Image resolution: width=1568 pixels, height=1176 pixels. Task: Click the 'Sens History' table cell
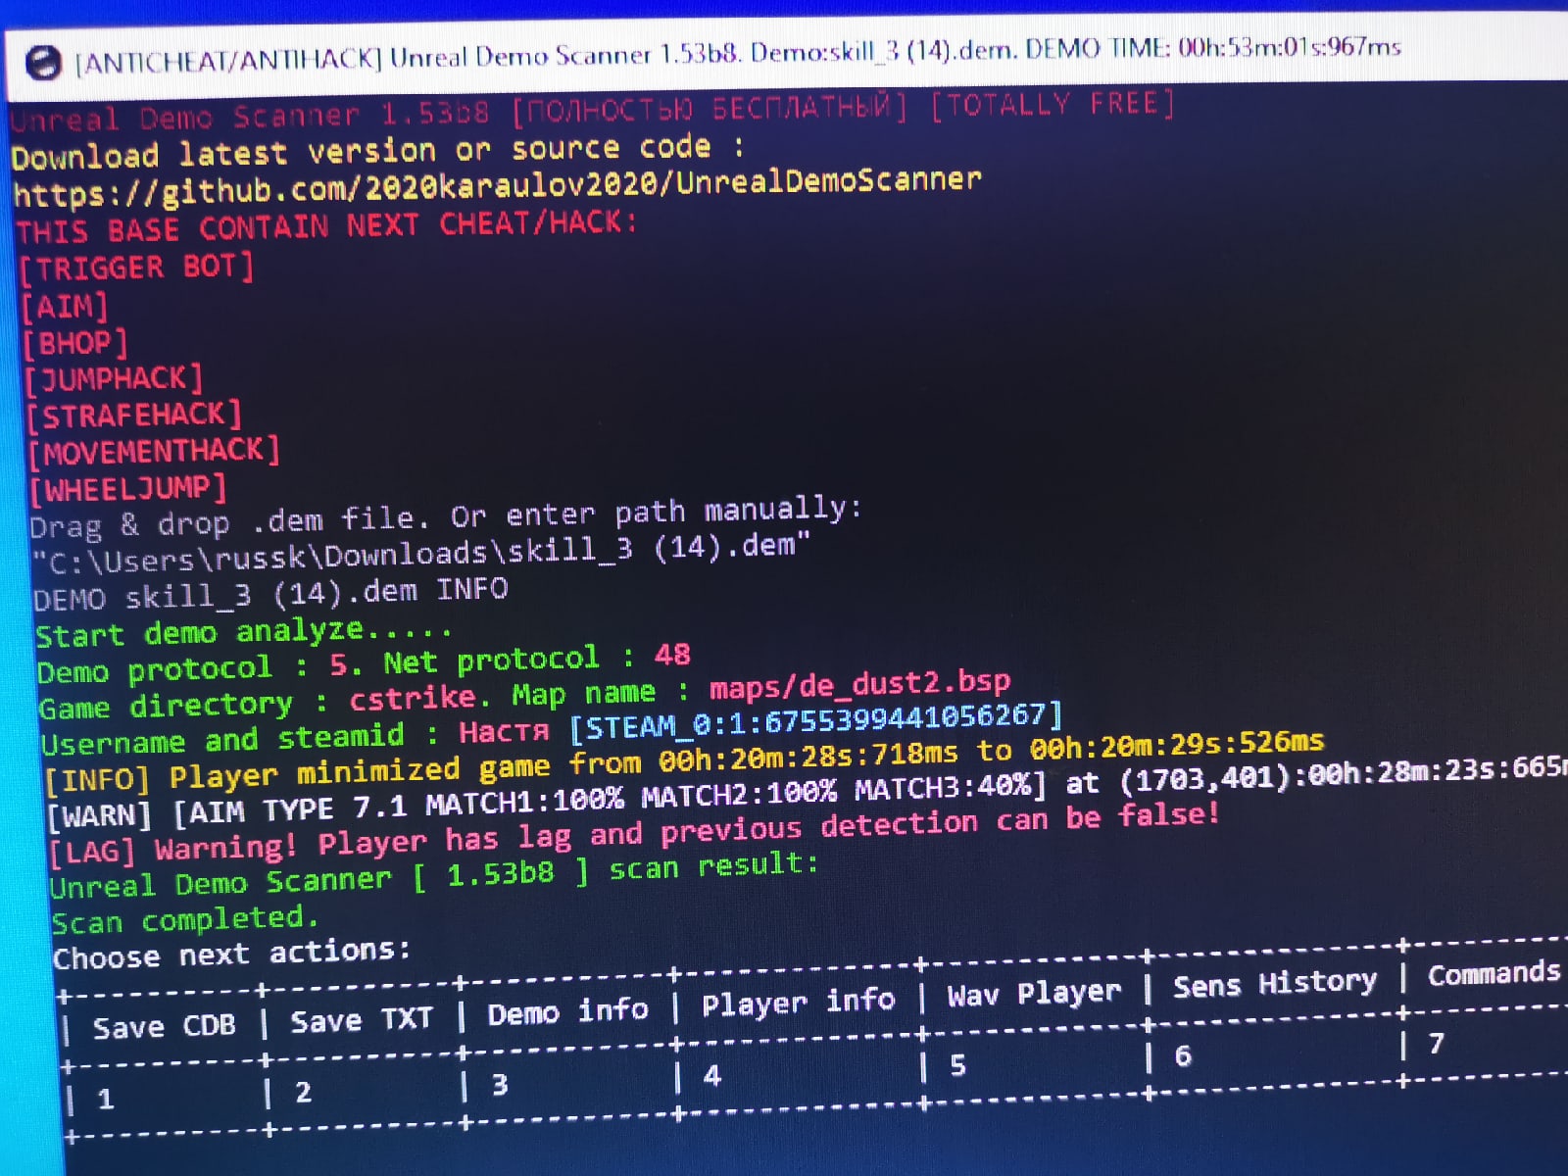[x=1274, y=983]
